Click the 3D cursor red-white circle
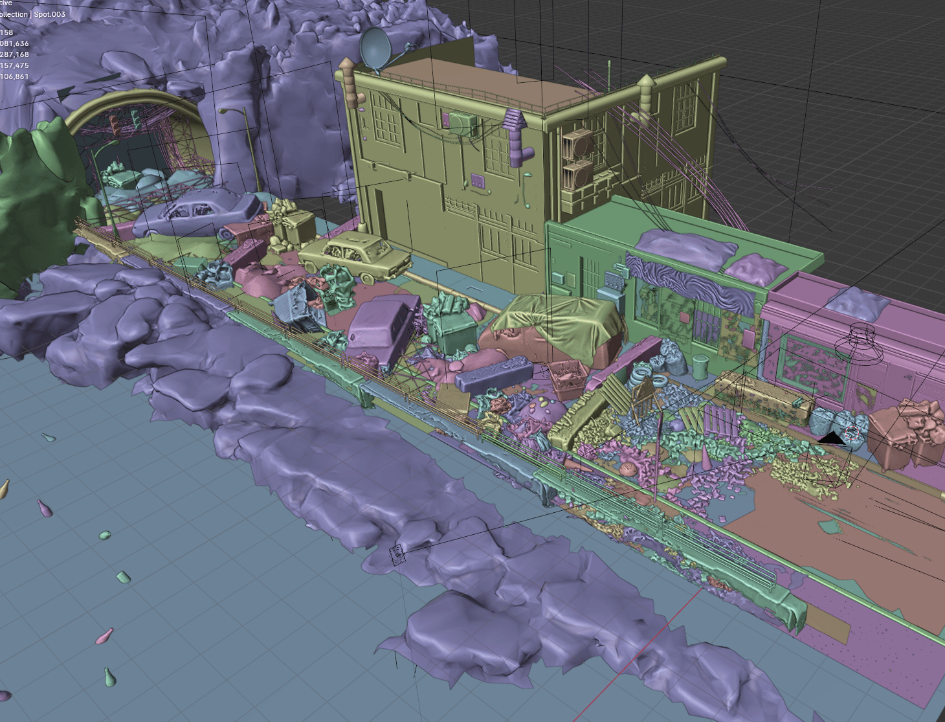The width and height of the screenshot is (945, 722). click(x=852, y=434)
